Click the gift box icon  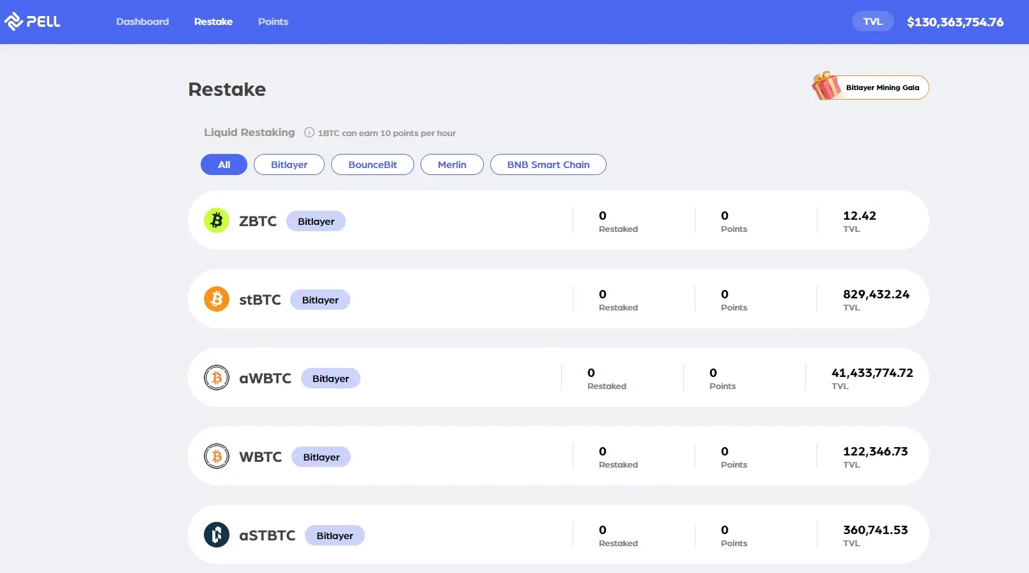point(826,86)
